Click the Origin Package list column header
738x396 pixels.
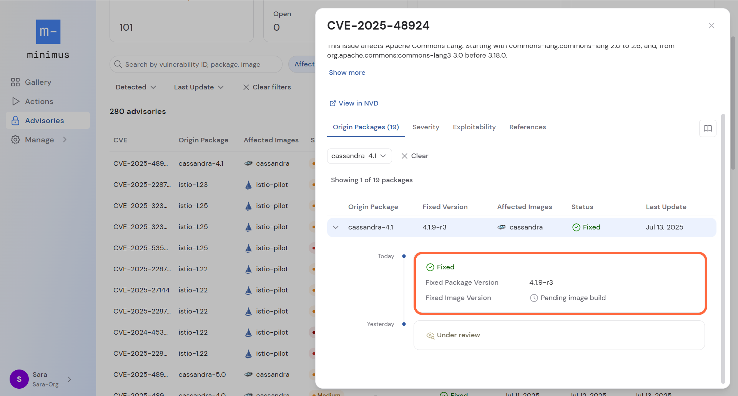coord(203,140)
